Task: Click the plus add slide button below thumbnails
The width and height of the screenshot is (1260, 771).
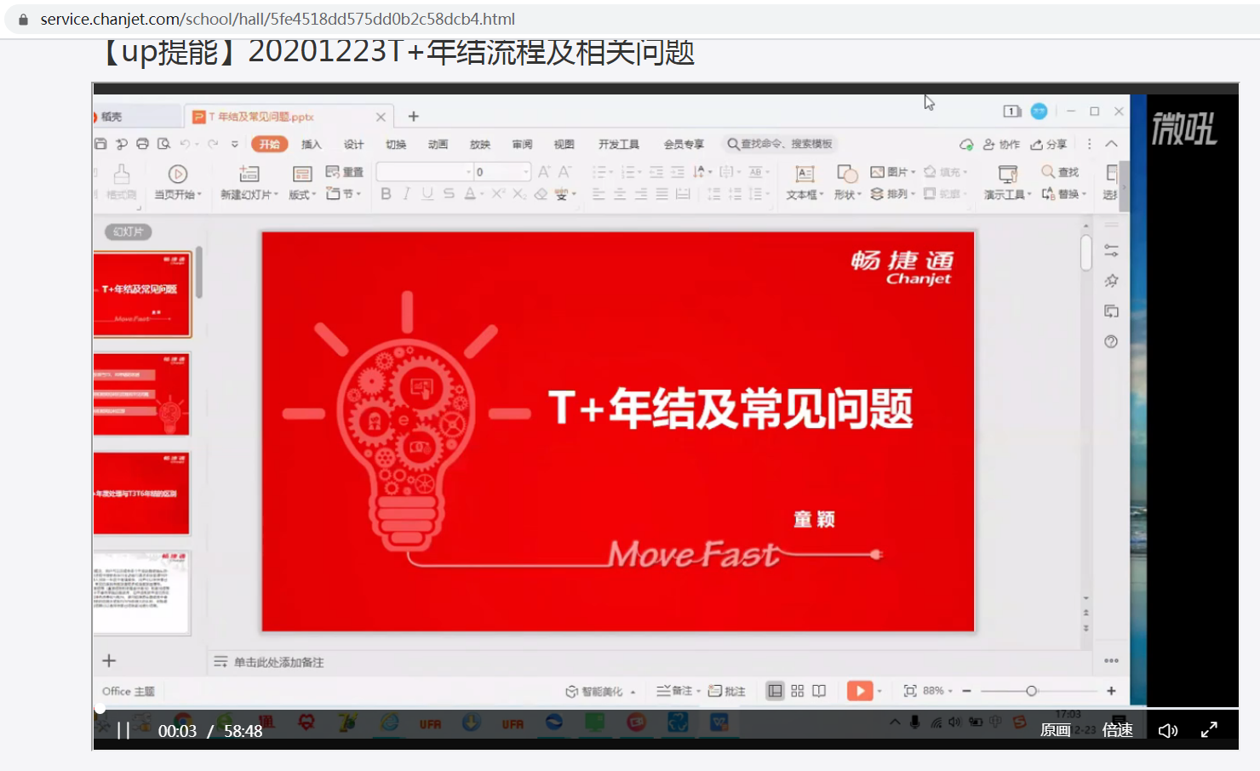Action: [x=109, y=660]
